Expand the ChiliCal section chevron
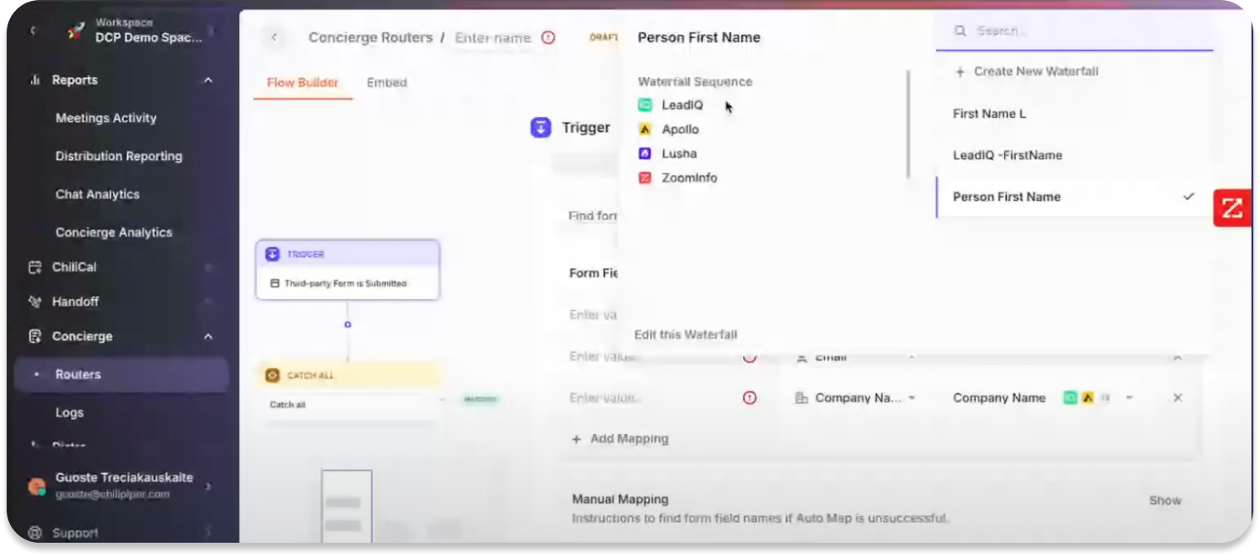The width and height of the screenshot is (1260, 556). tap(208, 267)
